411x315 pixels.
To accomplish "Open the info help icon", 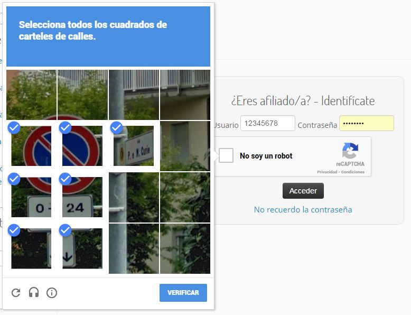I will (x=52, y=292).
